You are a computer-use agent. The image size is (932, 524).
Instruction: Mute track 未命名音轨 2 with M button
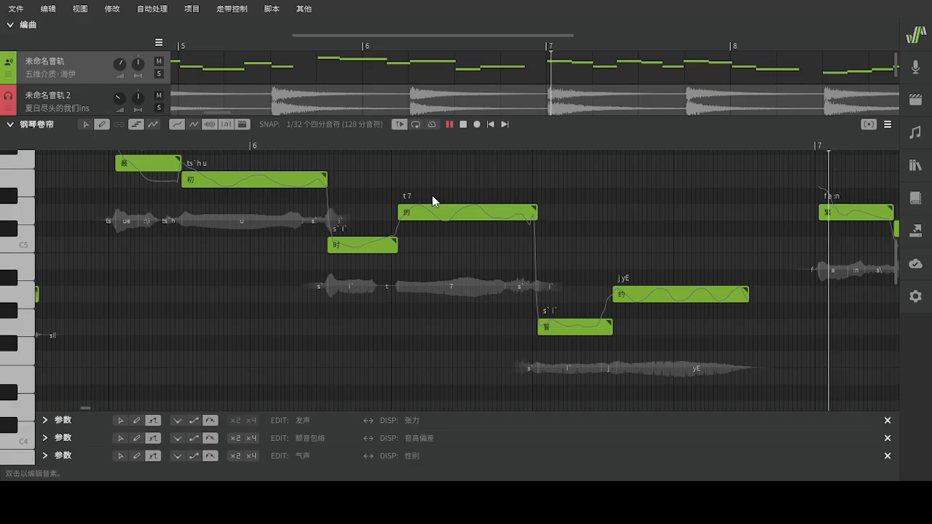[159, 96]
